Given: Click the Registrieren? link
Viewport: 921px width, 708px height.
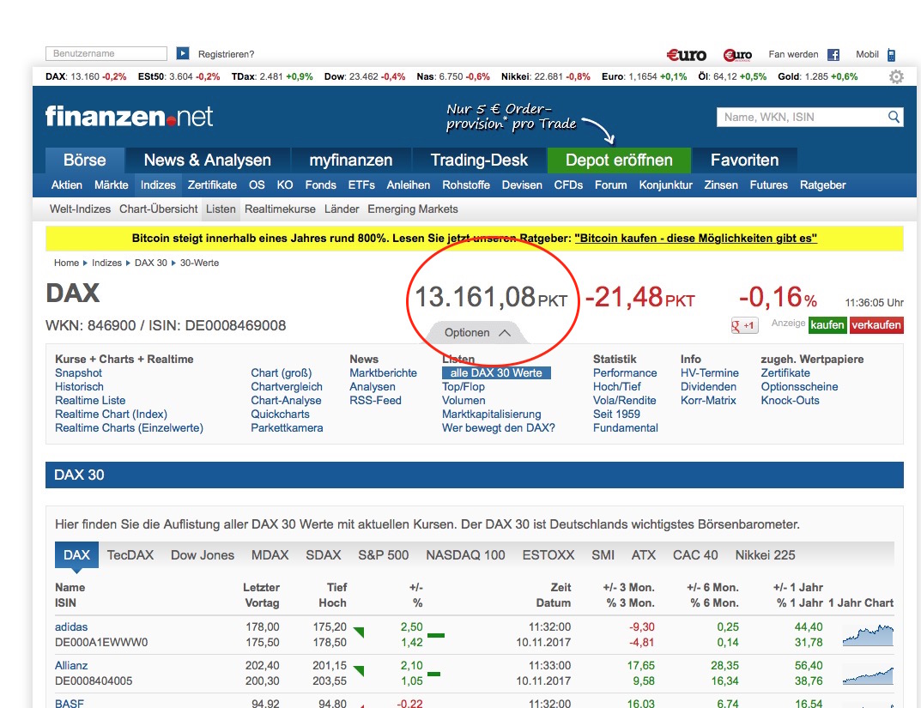Looking at the screenshot, I should pyautogui.click(x=226, y=54).
